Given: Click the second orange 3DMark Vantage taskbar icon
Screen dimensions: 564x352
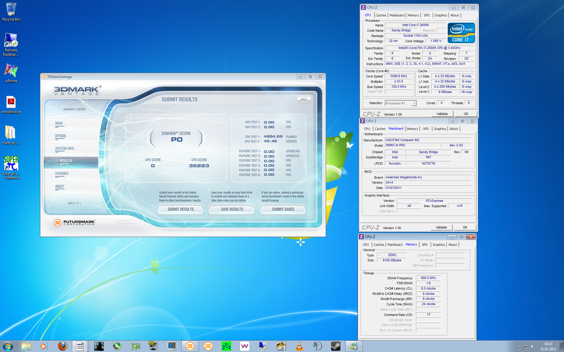Looking at the screenshot, I should click(208, 346).
